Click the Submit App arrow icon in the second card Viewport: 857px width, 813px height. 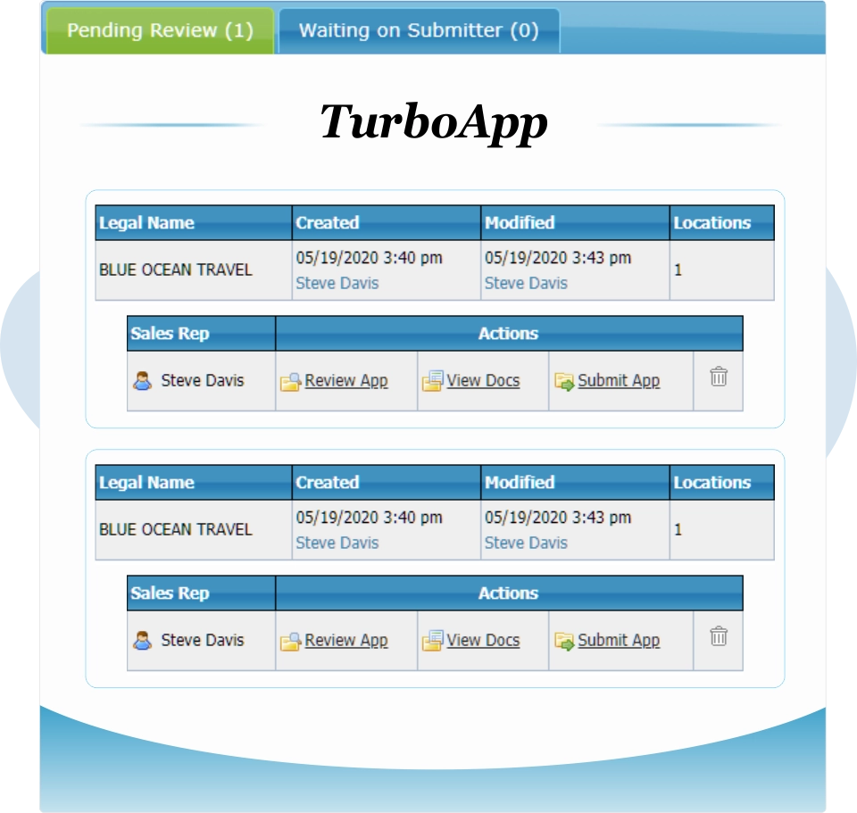tap(564, 641)
